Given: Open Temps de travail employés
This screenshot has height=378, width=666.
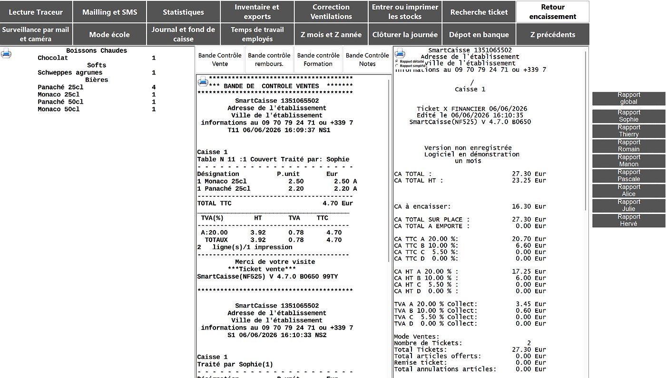Looking at the screenshot, I should point(257,34).
